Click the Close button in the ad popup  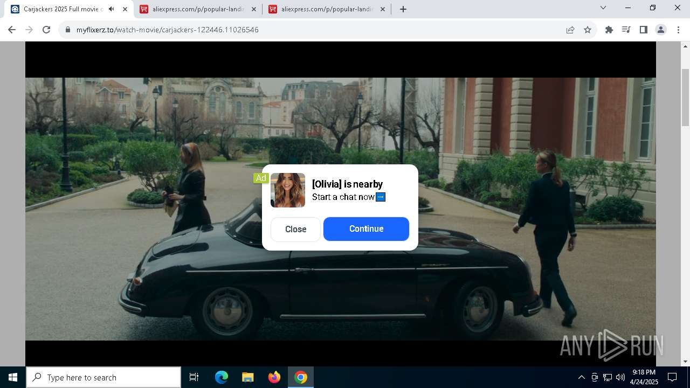pos(295,229)
